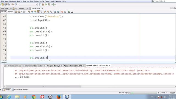Open the Team menu

pos(47,1)
